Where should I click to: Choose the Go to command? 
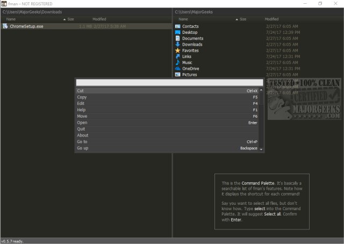click(x=167, y=141)
